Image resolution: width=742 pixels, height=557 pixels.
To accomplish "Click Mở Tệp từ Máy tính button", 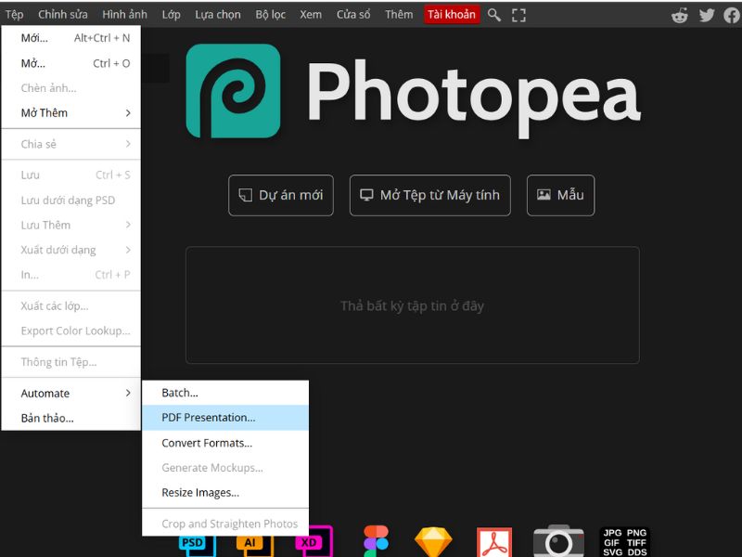I will click(429, 195).
